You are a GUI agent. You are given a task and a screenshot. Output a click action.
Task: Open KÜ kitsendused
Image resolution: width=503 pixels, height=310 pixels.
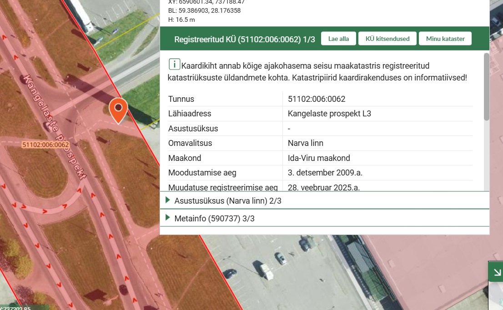[x=387, y=39]
